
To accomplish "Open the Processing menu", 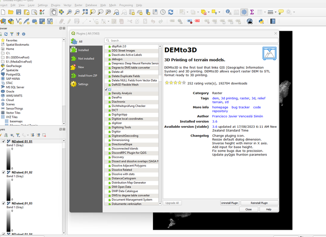I will click(126, 5).
